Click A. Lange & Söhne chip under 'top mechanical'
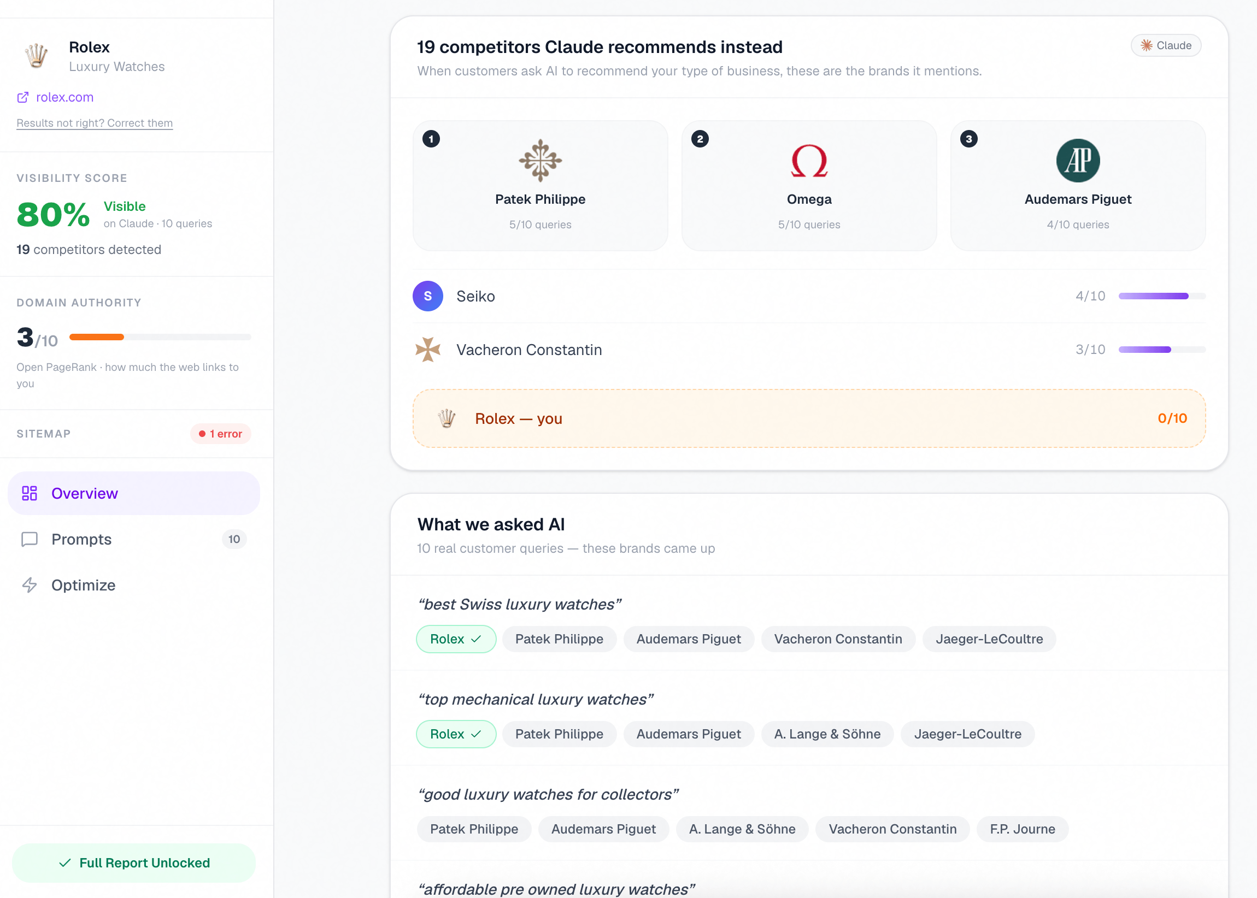The image size is (1257, 898). tap(827, 734)
